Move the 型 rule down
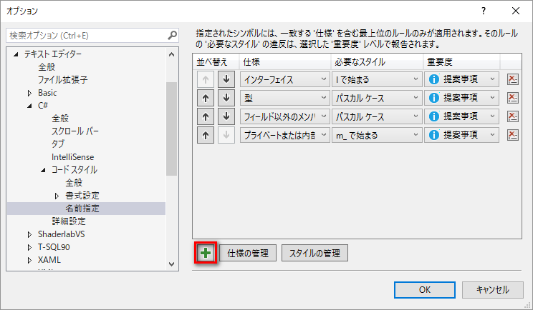533x310 pixels. 226,99
